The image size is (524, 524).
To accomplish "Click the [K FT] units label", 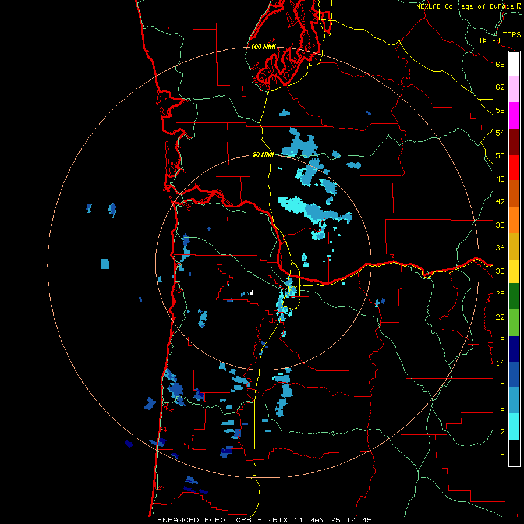I will (x=492, y=40).
